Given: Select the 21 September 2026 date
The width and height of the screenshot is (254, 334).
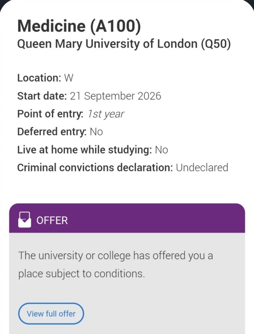Looking at the screenshot, I should 116,96.
